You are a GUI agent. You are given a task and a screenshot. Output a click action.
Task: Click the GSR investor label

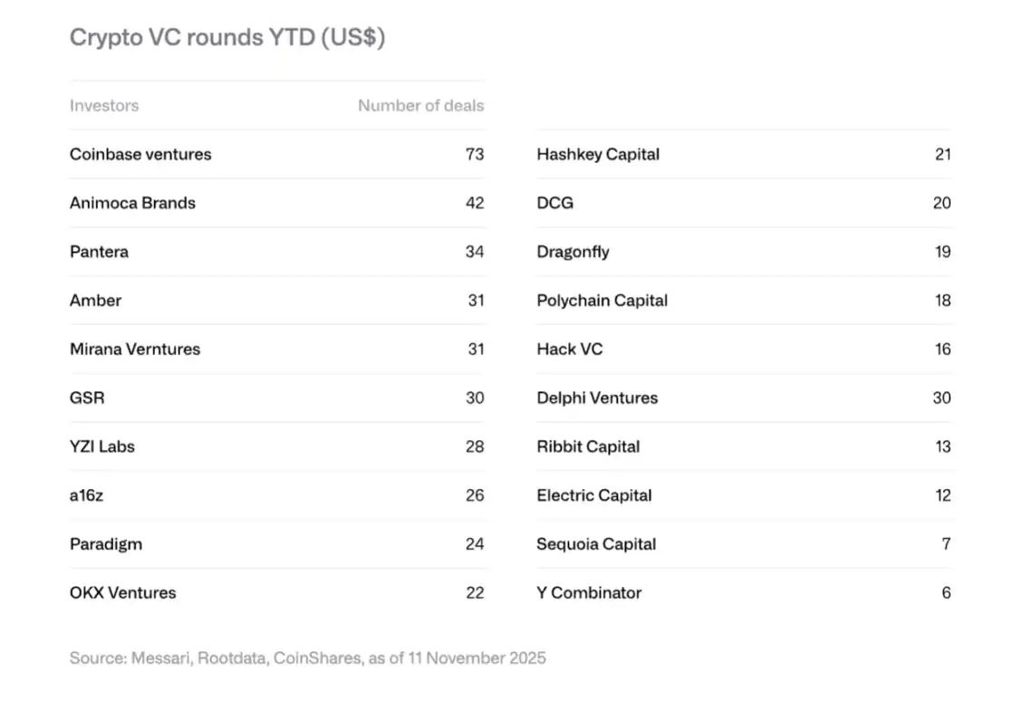pyautogui.click(x=87, y=398)
